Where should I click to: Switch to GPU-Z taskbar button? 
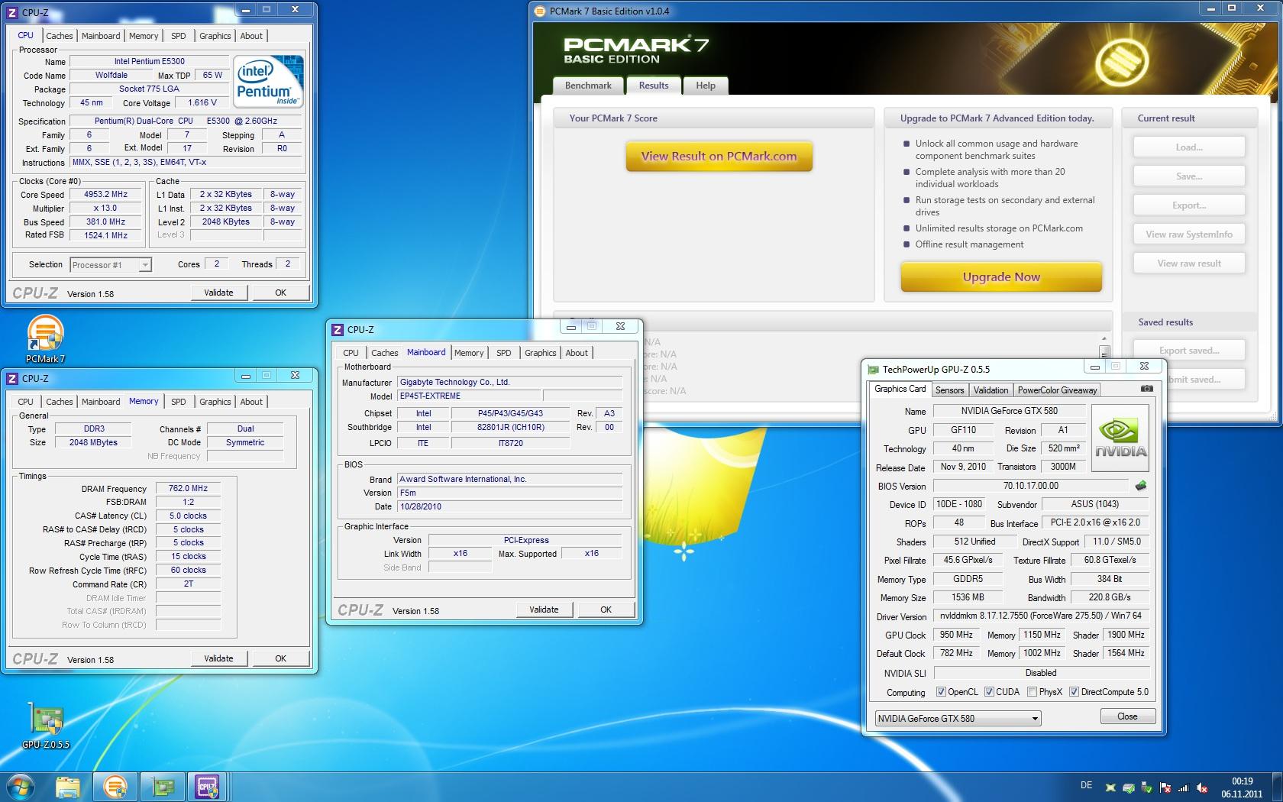point(161,787)
